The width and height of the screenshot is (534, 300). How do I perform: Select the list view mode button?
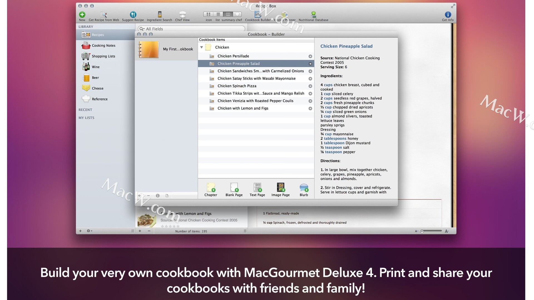[x=218, y=14]
